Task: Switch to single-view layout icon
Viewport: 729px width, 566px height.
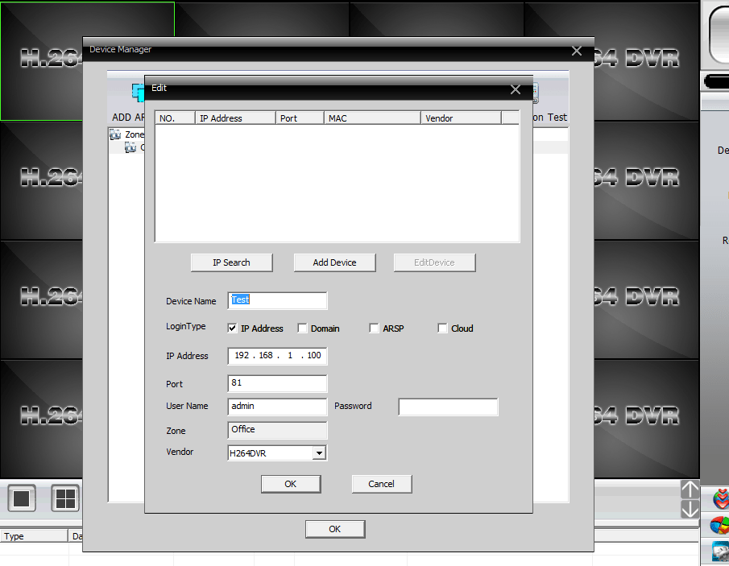Action: pos(22,498)
